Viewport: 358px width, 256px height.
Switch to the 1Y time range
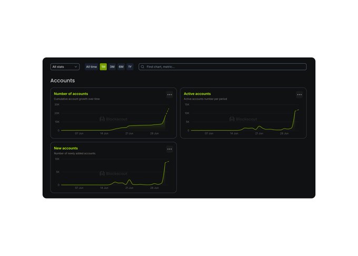pos(130,67)
